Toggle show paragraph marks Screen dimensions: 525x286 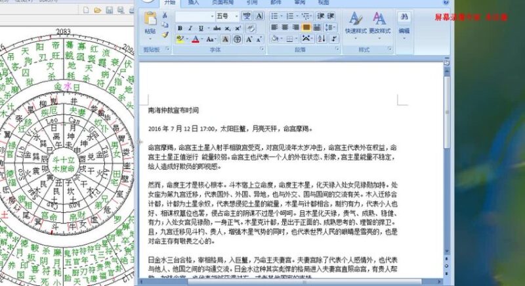click(x=334, y=39)
